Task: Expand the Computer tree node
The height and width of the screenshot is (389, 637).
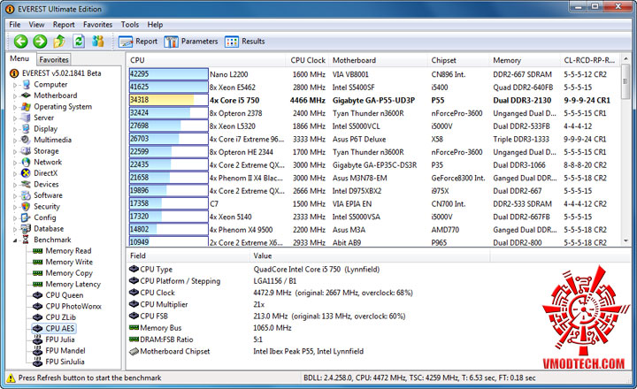Action: tap(15, 85)
